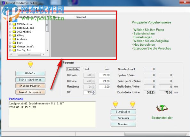Image resolution: width=190 pixels, height=137 pixels.
Task: Select the 360SANDBOX folder icon
Action: [x=14, y=32]
